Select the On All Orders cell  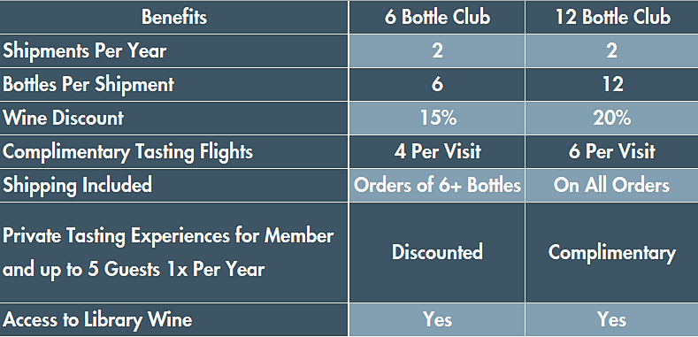click(x=612, y=185)
